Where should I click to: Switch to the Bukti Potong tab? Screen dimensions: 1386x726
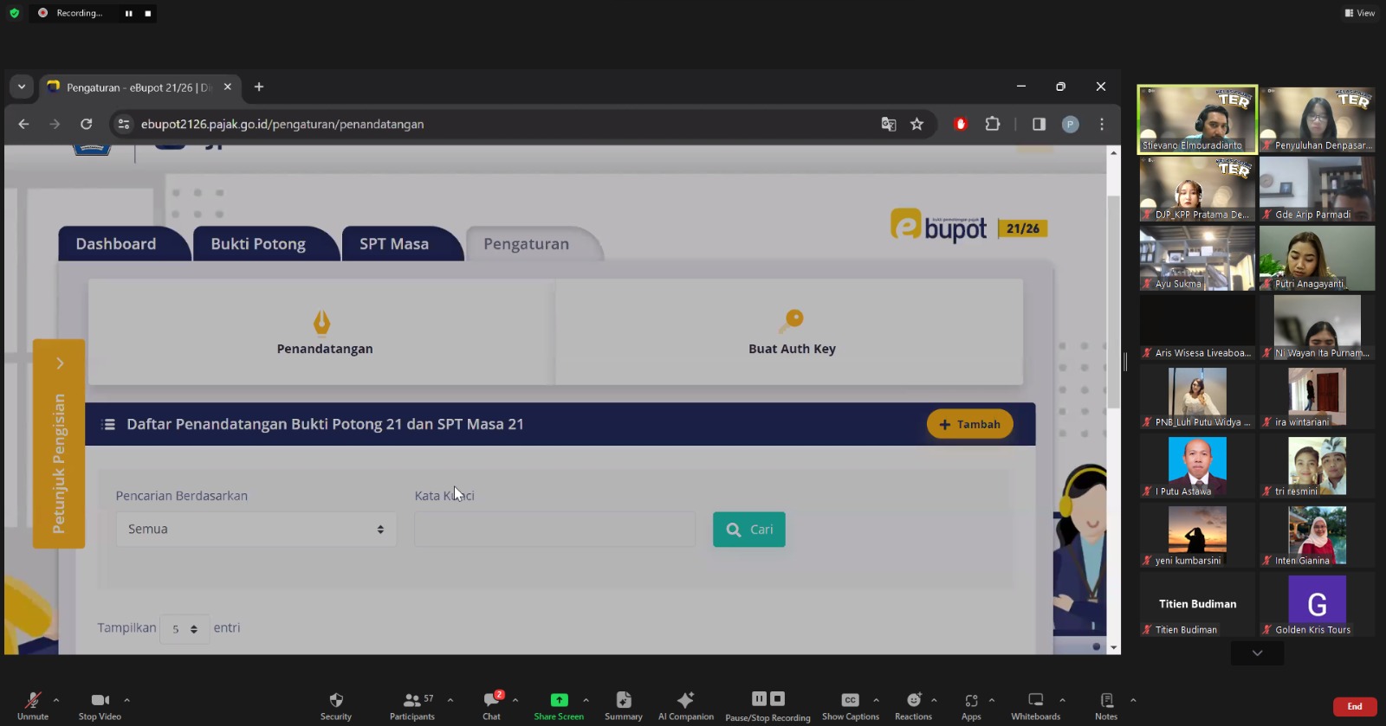coord(258,244)
